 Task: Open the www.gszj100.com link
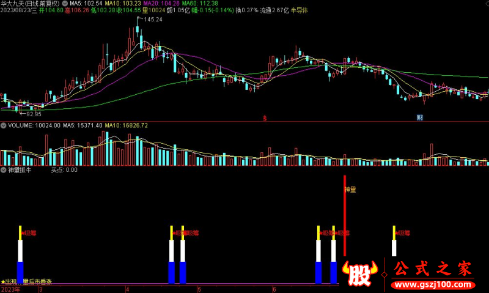[x=433, y=284]
